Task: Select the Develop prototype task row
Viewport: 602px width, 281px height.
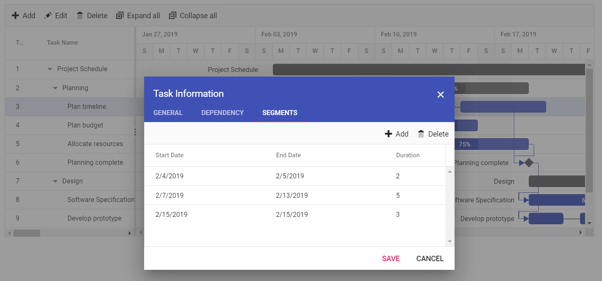Action: click(x=70, y=218)
